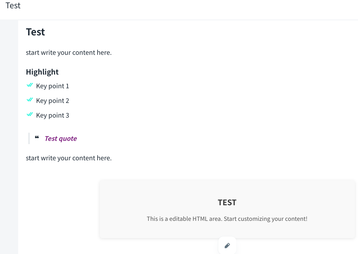Click the gray vertical bar beside the blockquote
This screenshot has width=358, height=254.
coord(29,138)
